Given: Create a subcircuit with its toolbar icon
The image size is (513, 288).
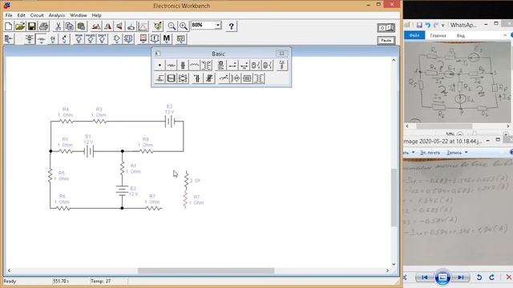Looking at the screenshot, I should coord(131,26).
